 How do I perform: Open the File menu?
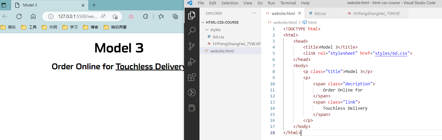click(x=201, y=3)
